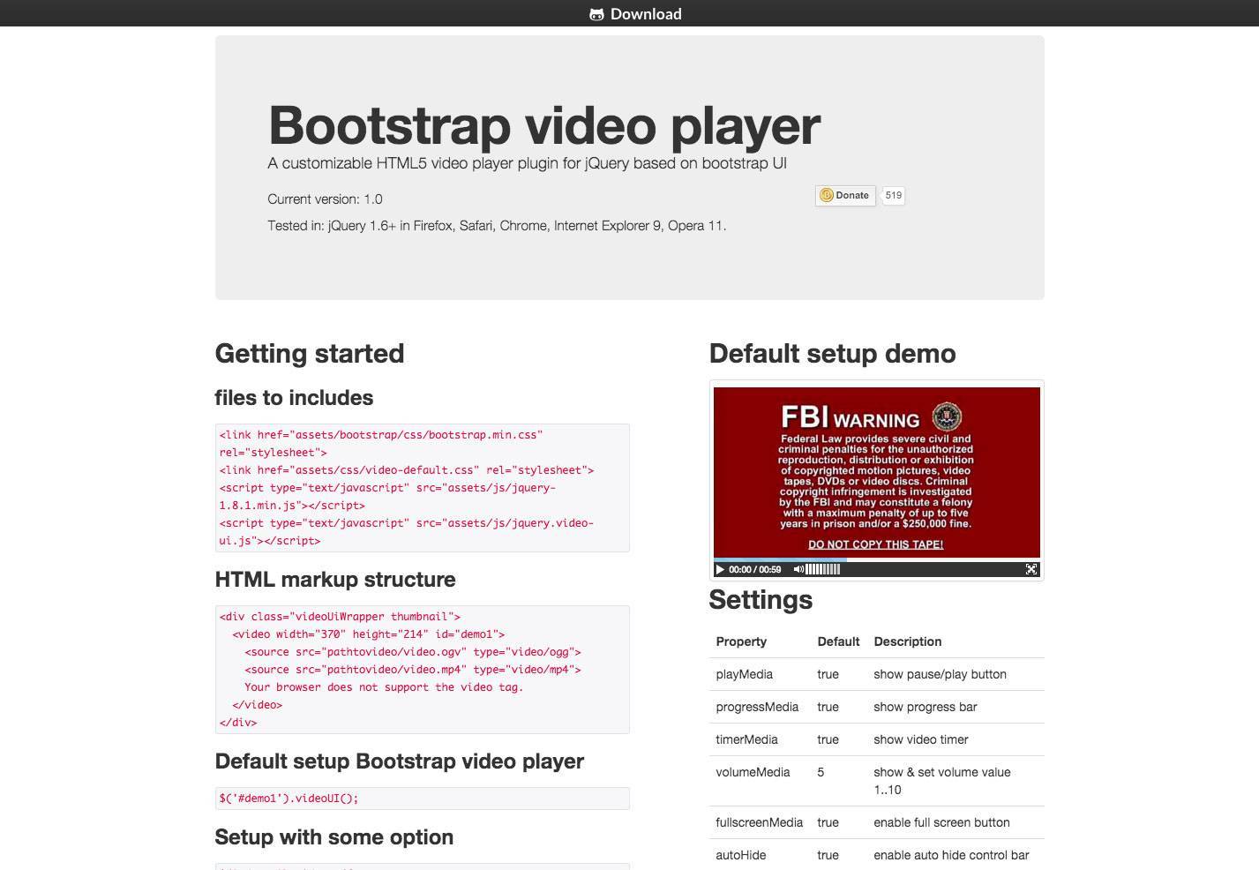This screenshot has width=1259, height=870.
Task: Click the 519 donation count bubble
Action: click(x=893, y=196)
